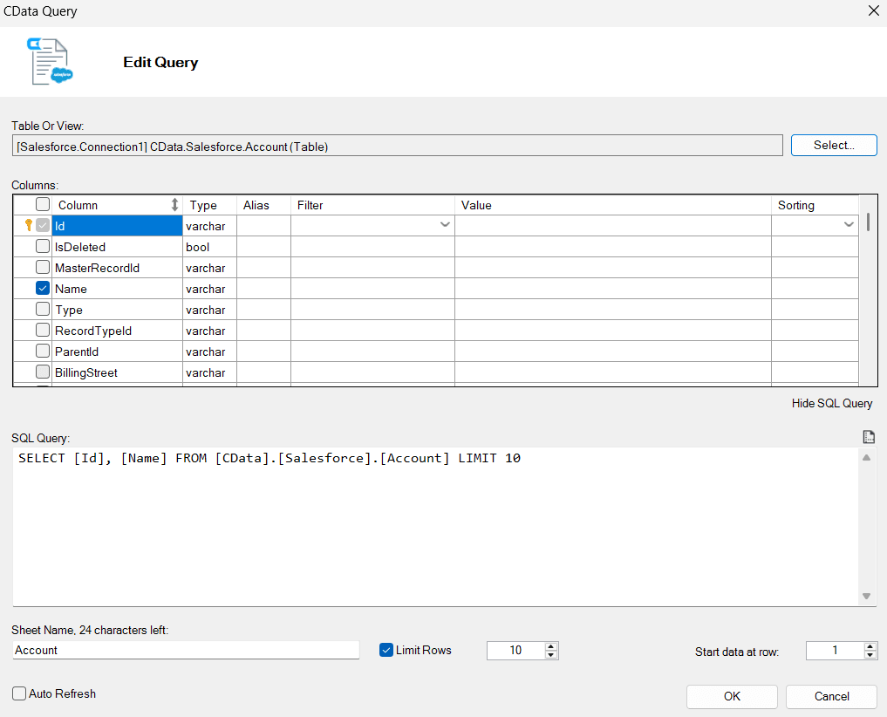This screenshot has width=887, height=717.
Task: Click the column sort arrows icon
Action: tap(174, 205)
